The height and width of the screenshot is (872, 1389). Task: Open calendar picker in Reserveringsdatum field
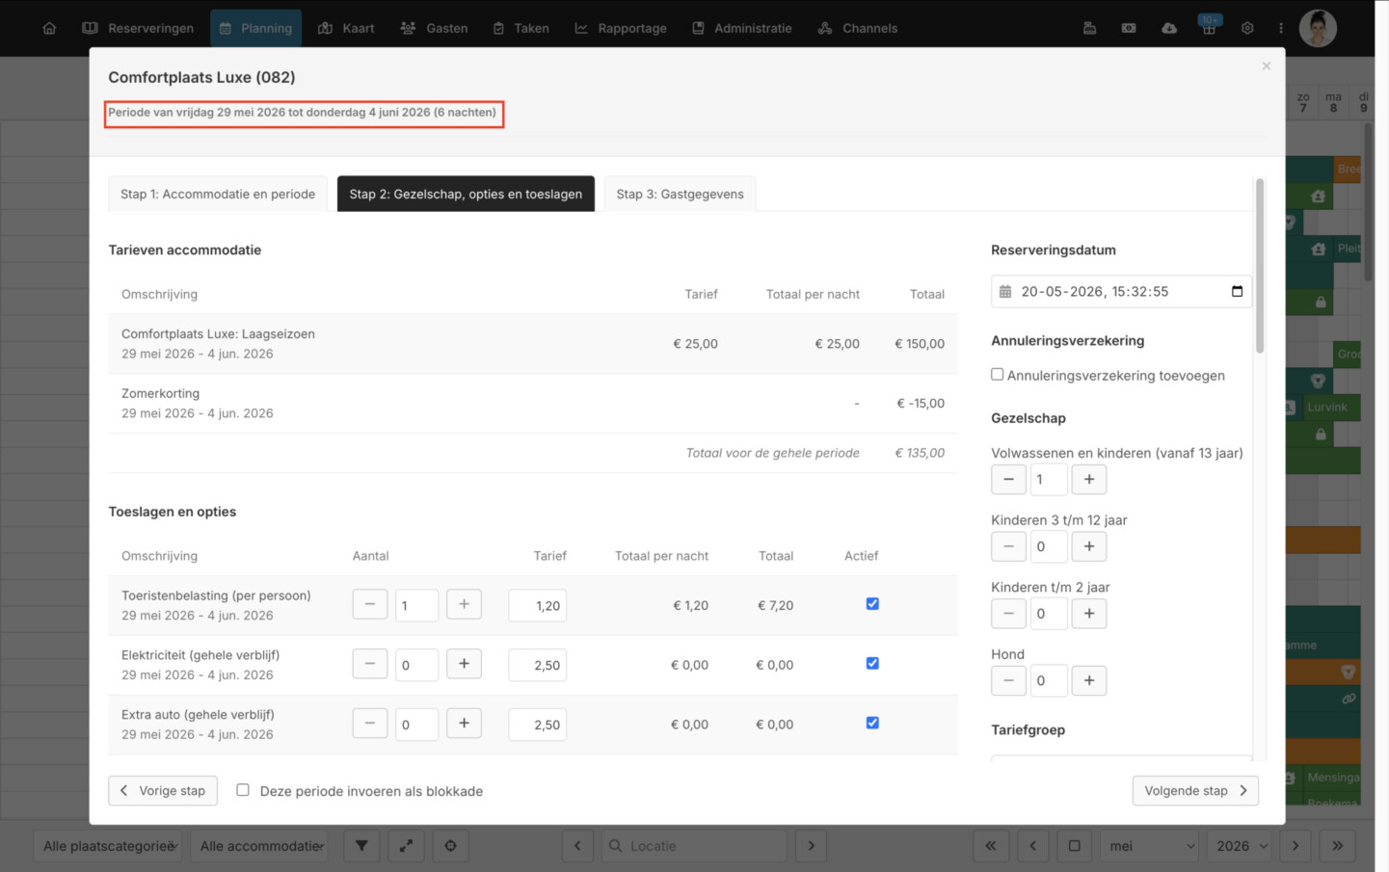pos(1238,291)
